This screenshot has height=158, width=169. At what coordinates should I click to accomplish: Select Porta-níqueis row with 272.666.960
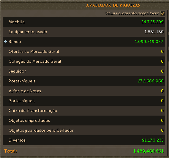coord(84,81)
